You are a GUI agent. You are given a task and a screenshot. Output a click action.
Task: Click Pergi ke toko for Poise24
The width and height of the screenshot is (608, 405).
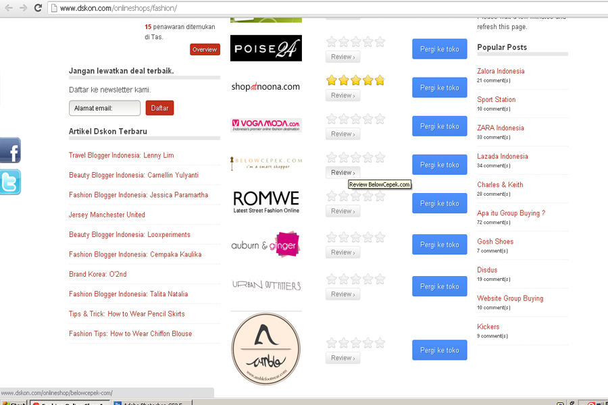pyautogui.click(x=440, y=49)
